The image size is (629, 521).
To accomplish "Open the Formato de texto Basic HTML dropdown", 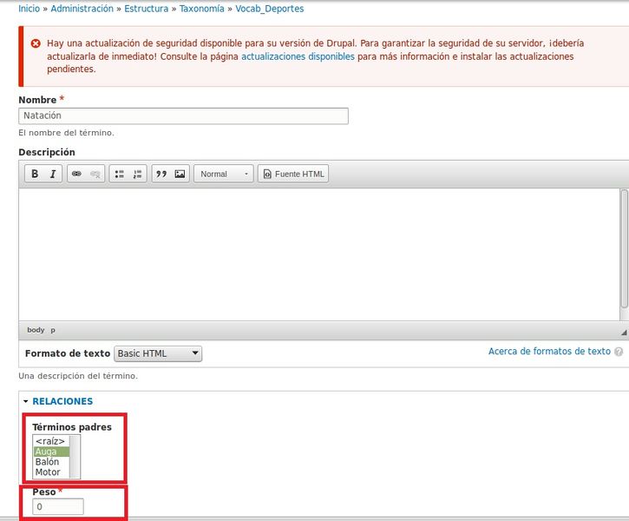I will click(x=158, y=353).
